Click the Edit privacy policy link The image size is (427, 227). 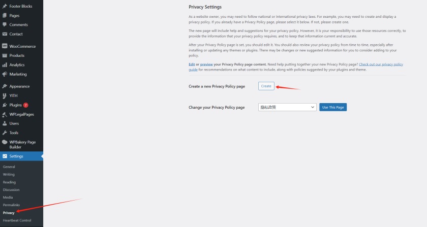pyautogui.click(x=192, y=64)
